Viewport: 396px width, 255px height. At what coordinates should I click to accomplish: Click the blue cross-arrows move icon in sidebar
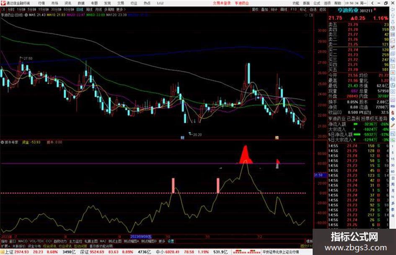coord(393,119)
